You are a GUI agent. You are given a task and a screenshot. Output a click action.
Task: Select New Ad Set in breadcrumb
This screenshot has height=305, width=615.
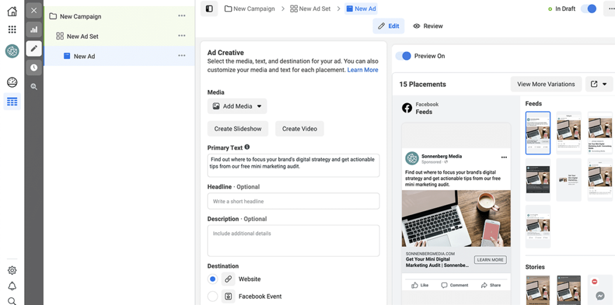pos(310,9)
